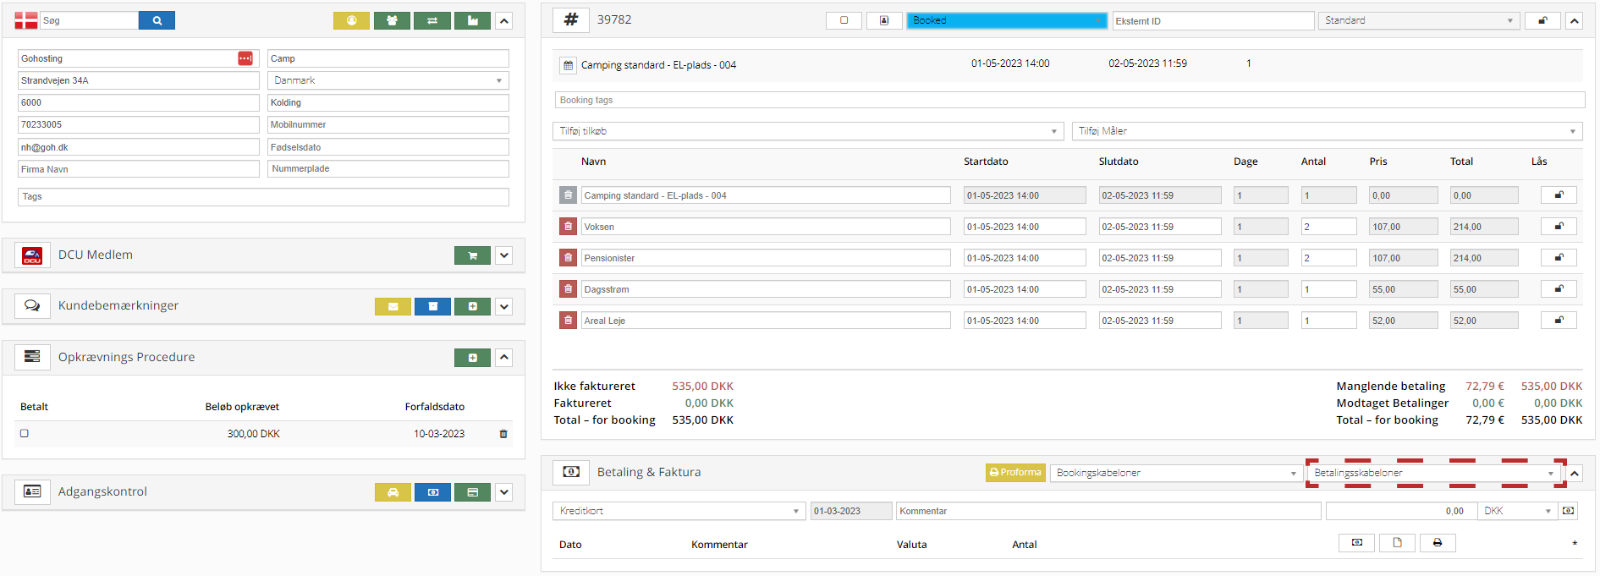The image size is (1600, 576).
Task: Expand the Kundebemærkninger panel
Action: tap(504, 306)
